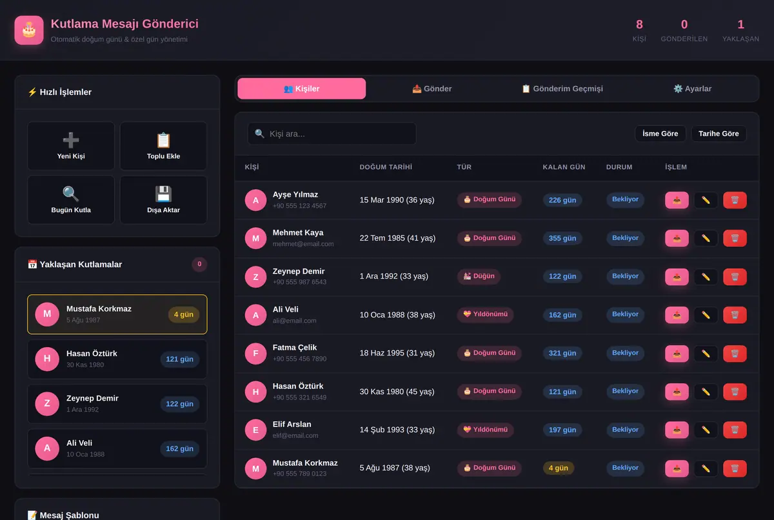This screenshot has height=520, width=774.
Task: Click the send icon for Ayşe Yılmaz
Action: click(x=677, y=200)
